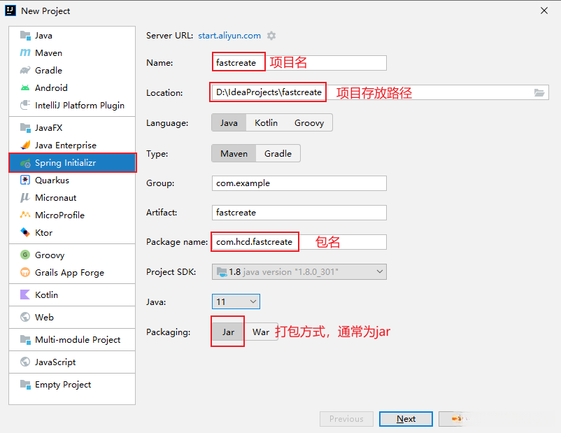Click the JavaScript globe icon
Image resolution: width=561 pixels, height=433 pixels.
[x=25, y=362]
